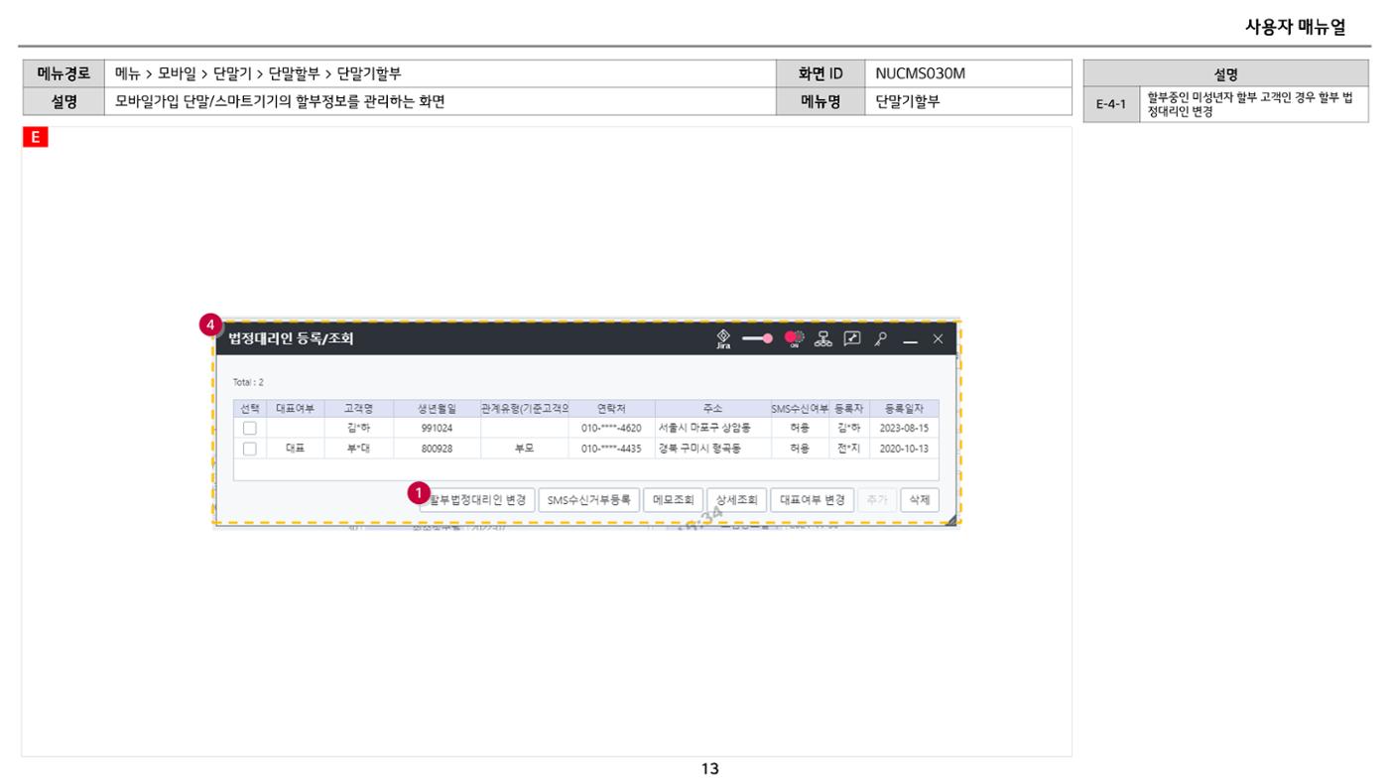Click the 삭제 delete button
The height and width of the screenshot is (782, 1389).
(x=919, y=500)
